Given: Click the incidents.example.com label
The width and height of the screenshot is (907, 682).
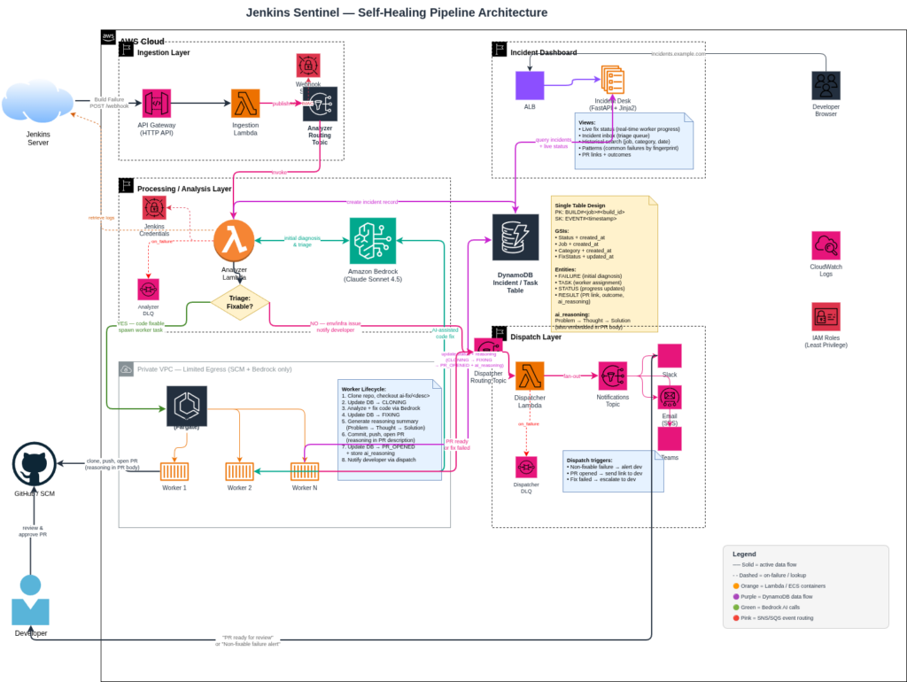Looking at the screenshot, I should 678,54.
